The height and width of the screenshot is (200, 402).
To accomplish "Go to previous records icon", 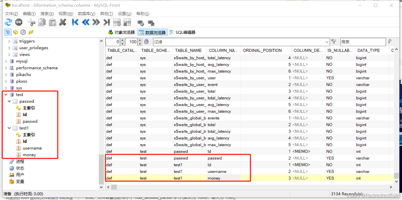I will 85,22.
